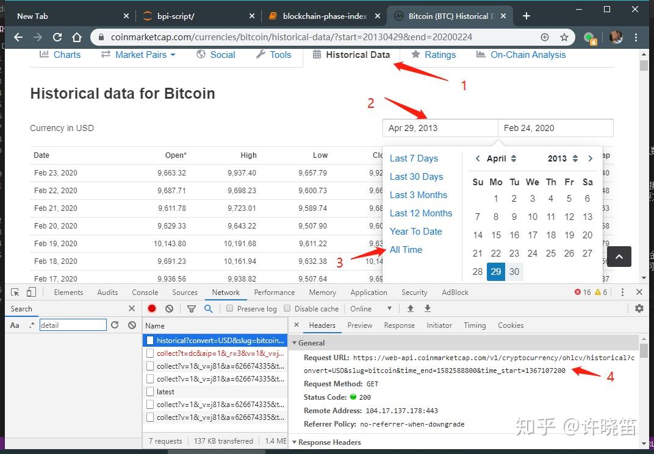
Task: Toggle Match Case Aa in search
Action: 15,325
